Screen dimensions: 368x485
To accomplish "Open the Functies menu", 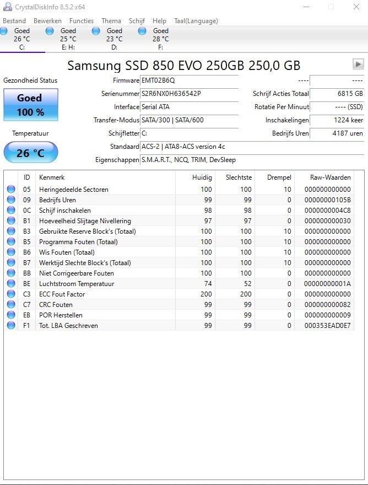I will click(x=82, y=21).
